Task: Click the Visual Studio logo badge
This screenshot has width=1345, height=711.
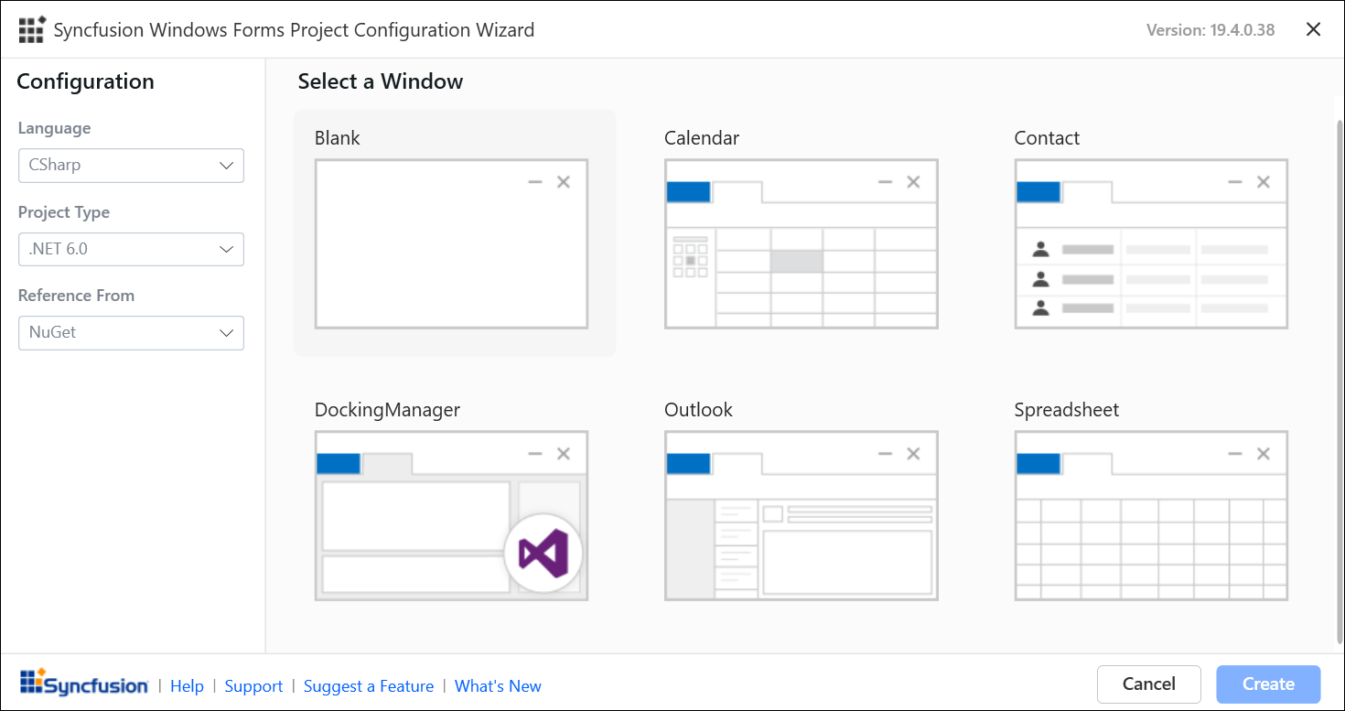Action: pos(543,554)
